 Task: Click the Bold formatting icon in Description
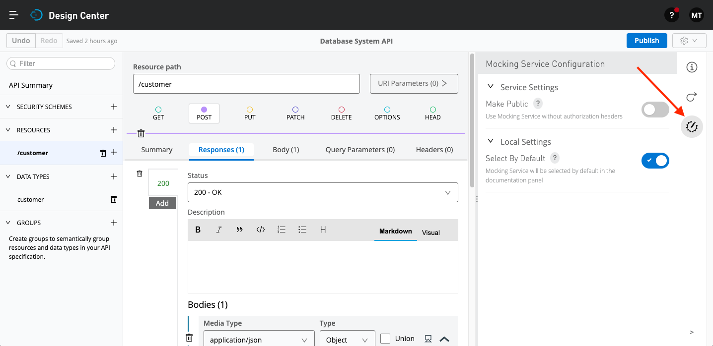pyautogui.click(x=198, y=230)
